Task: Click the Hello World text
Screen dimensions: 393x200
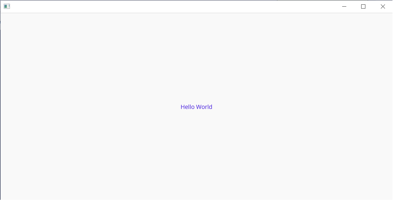Action: coord(196,107)
